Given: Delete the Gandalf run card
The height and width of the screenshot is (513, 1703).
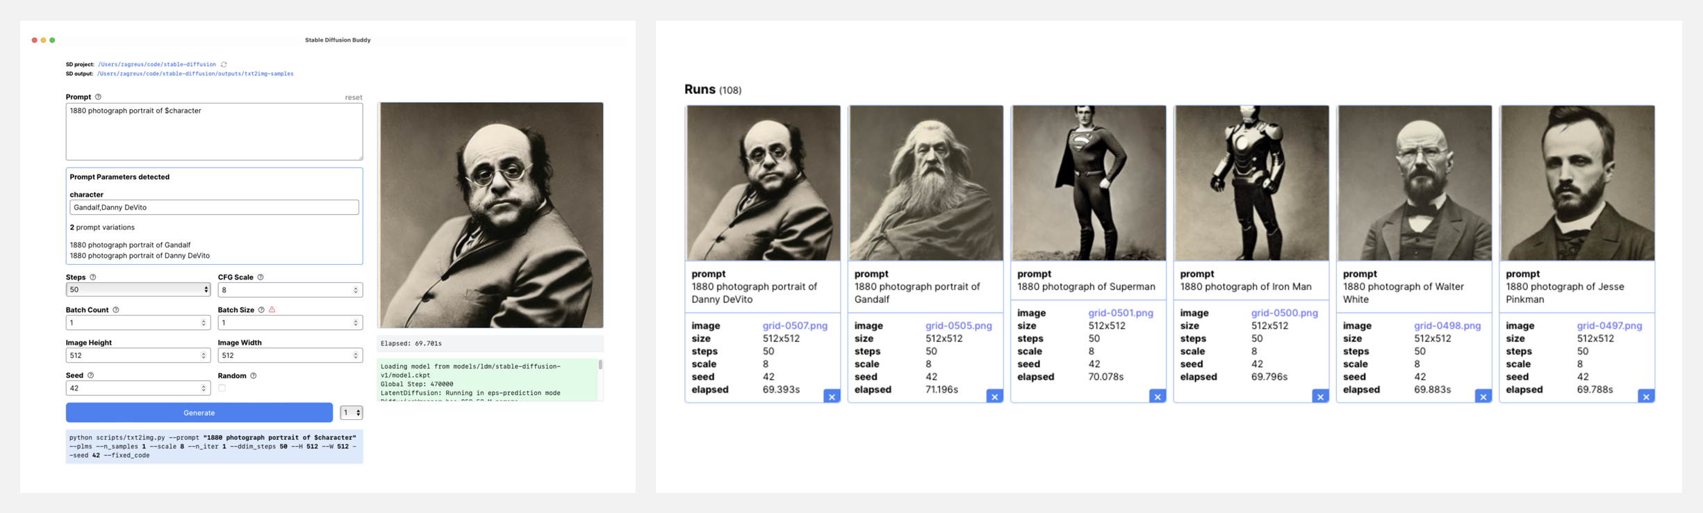Looking at the screenshot, I should [995, 396].
